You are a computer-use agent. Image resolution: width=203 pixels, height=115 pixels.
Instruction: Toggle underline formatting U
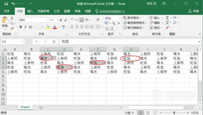point(30,27)
